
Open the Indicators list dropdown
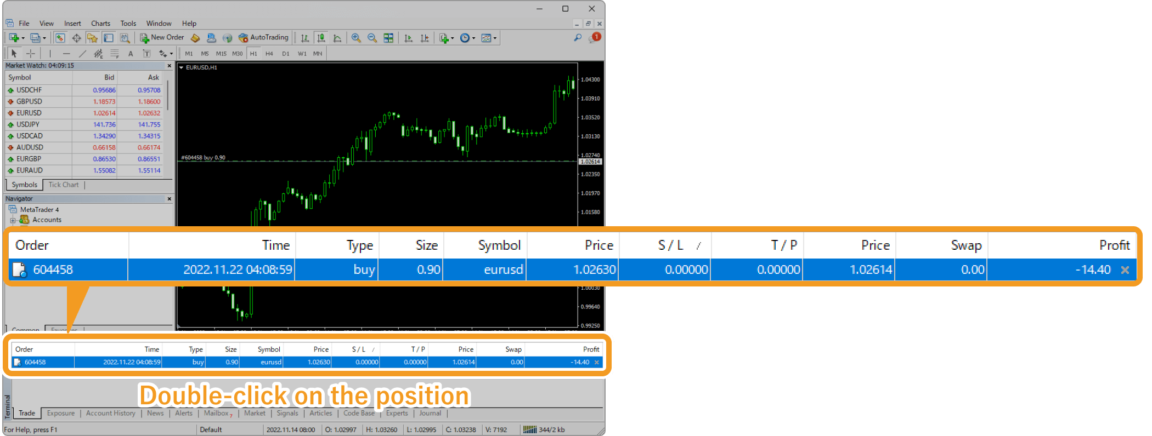coord(447,38)
